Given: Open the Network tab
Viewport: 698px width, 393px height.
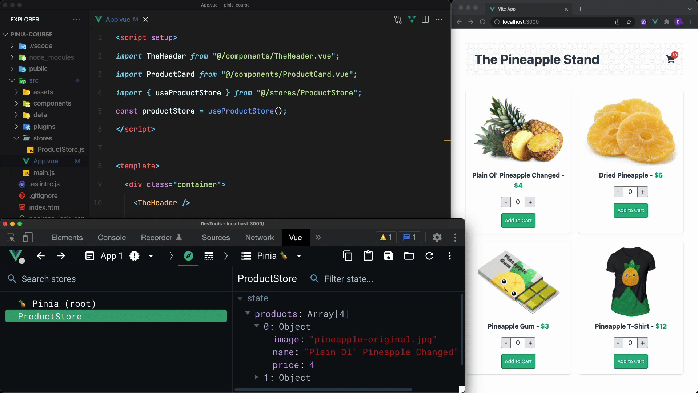Looking at the screenshot, I should (x=260, y=238).
